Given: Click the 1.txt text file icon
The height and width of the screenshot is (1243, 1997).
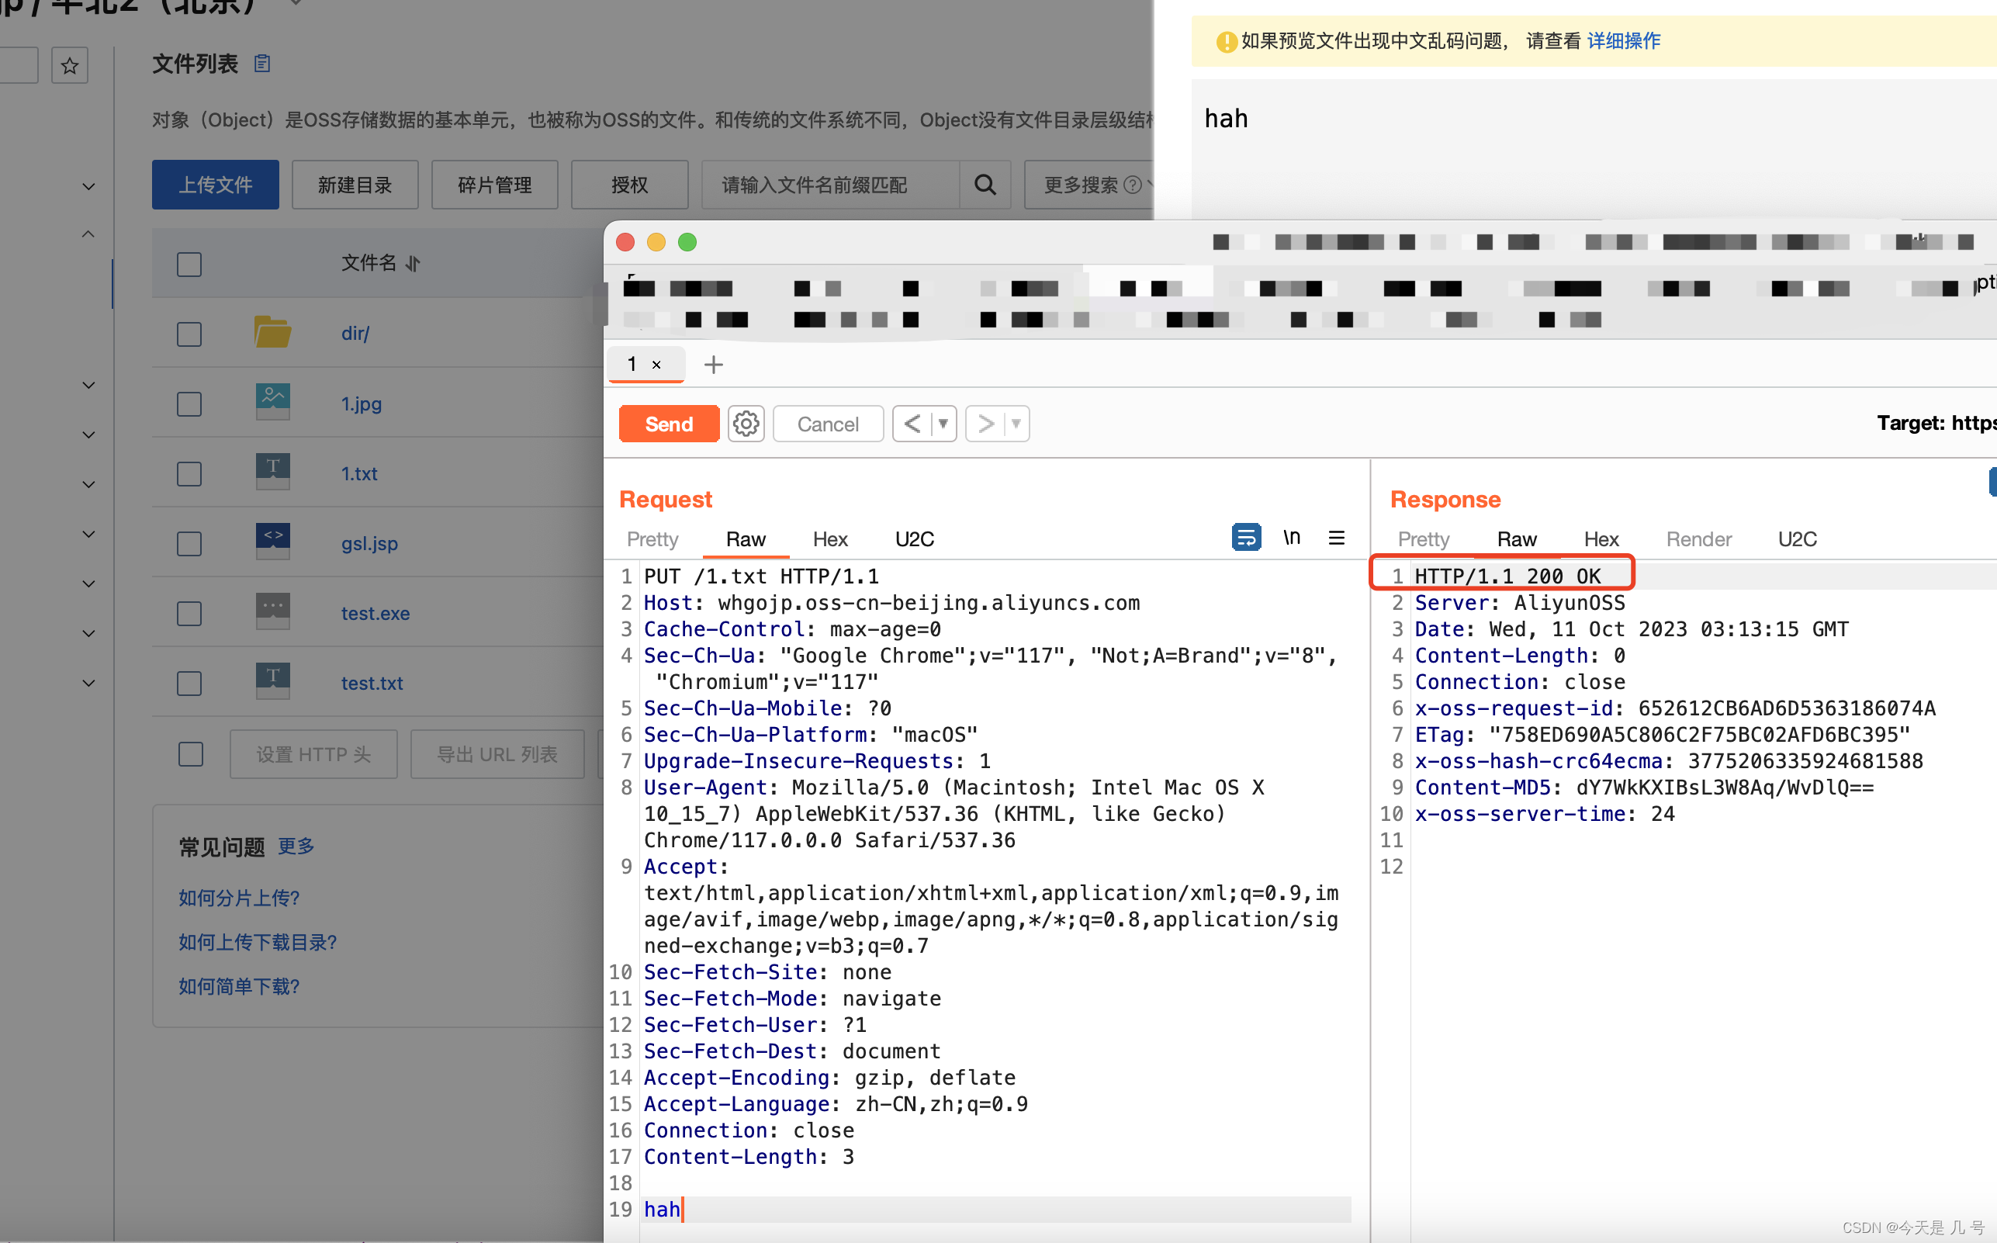Looking at the screenshot, I should (272, 472).
